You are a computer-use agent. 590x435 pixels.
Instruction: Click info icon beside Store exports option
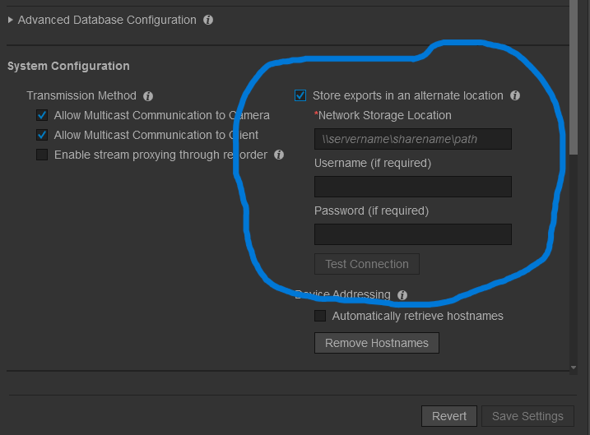pos(515,95)
